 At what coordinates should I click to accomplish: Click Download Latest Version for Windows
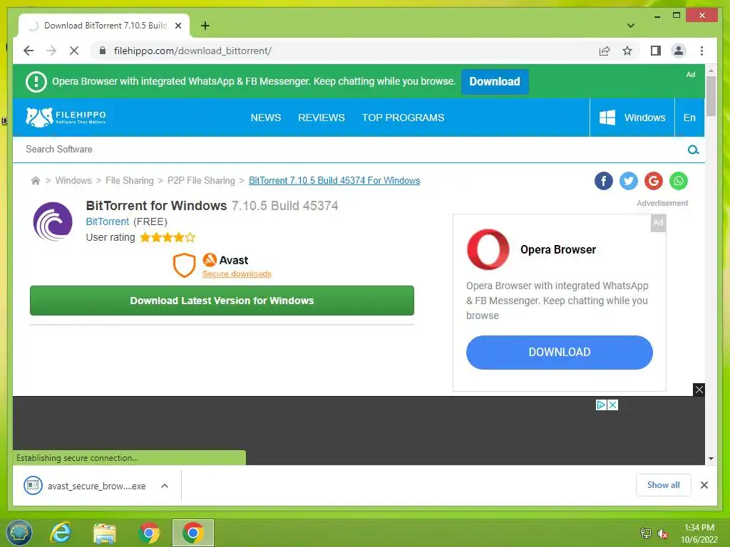(222, 301)
